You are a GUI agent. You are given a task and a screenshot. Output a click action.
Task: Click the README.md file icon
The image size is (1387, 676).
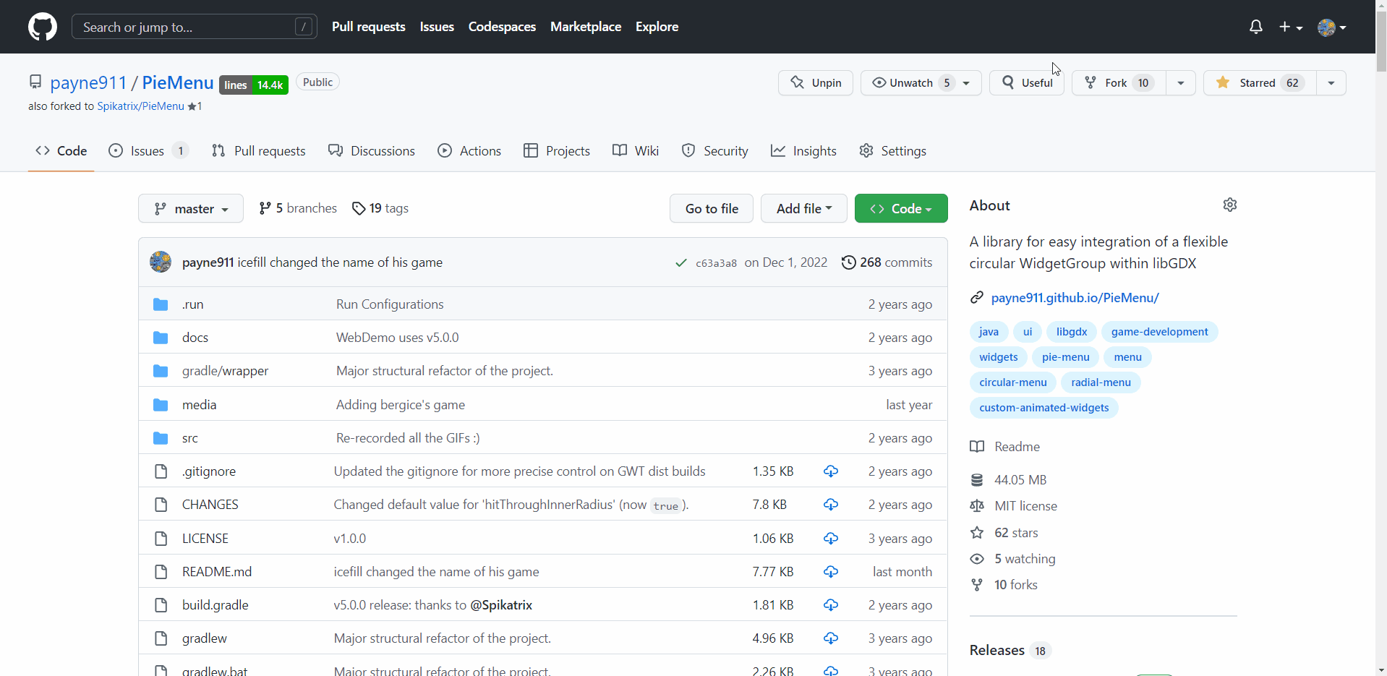coord(161,572)
